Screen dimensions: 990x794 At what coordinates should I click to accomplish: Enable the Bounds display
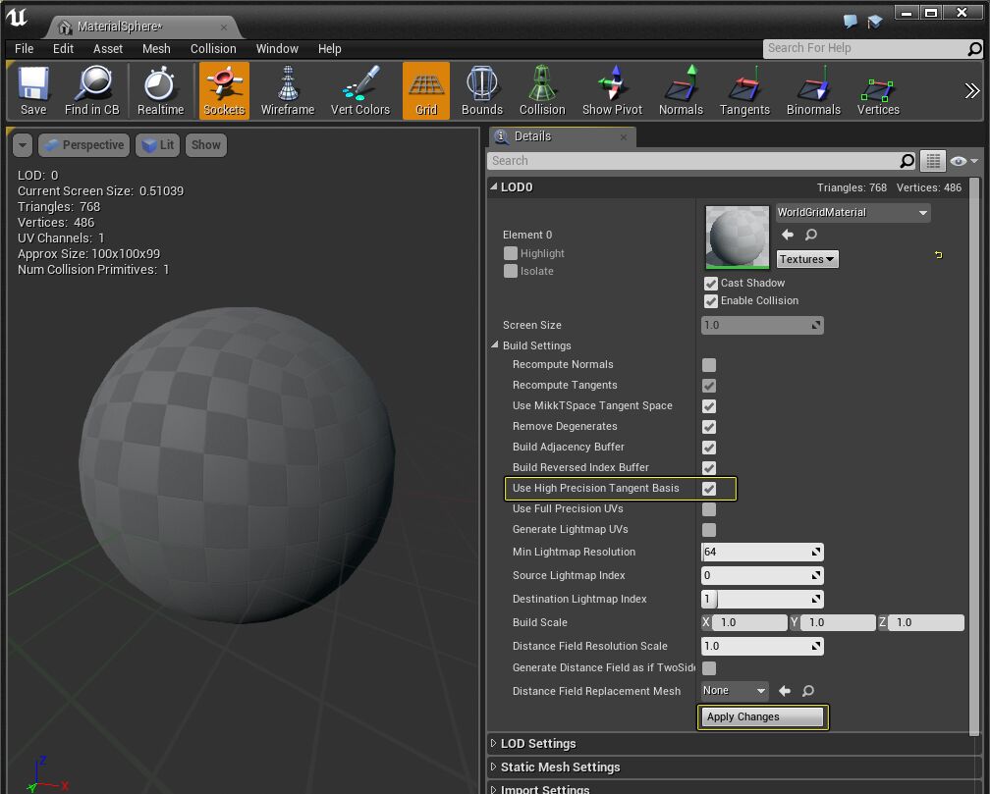point(481,90)
